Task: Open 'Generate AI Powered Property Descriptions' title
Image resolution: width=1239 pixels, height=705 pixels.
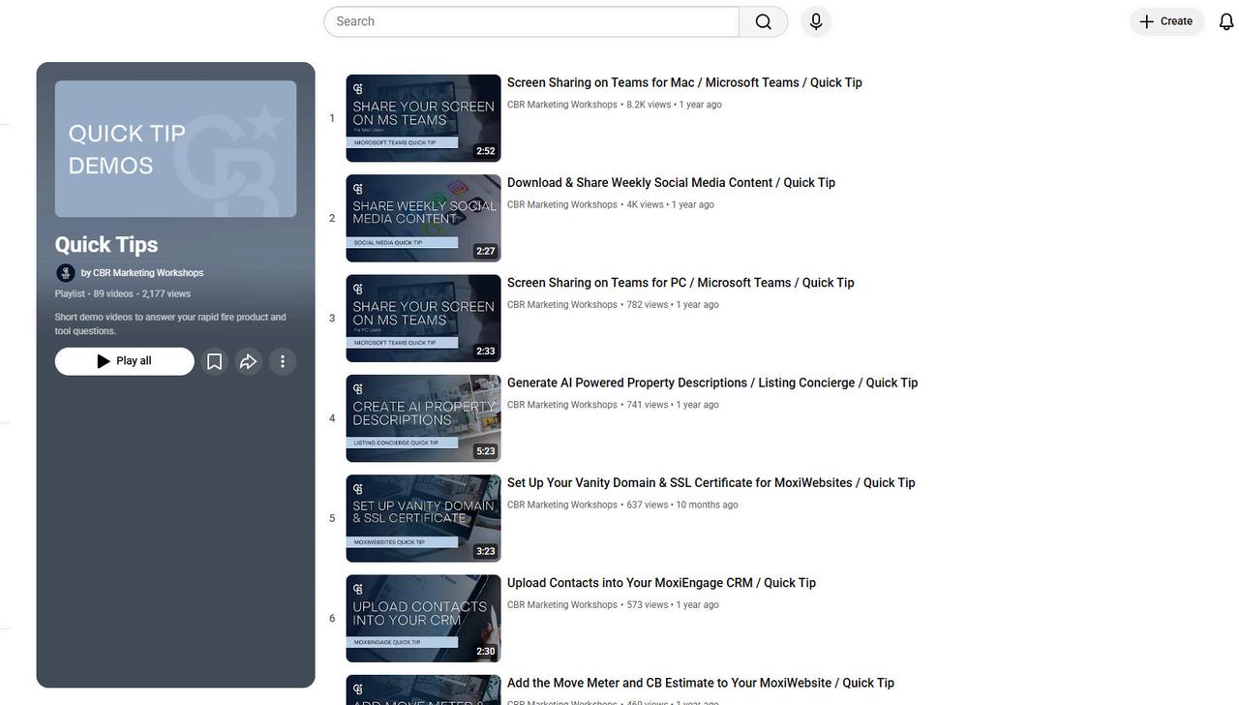Action: [712, 383]
